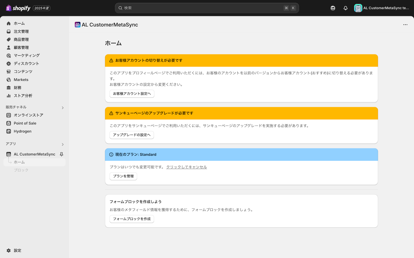Click the app logo in page header
Viewport: 414px width, 258px height.
(x=78, y=25)
